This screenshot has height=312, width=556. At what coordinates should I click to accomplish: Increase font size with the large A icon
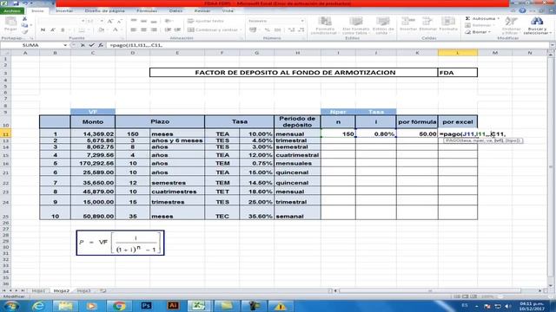[x=110, y=21]
